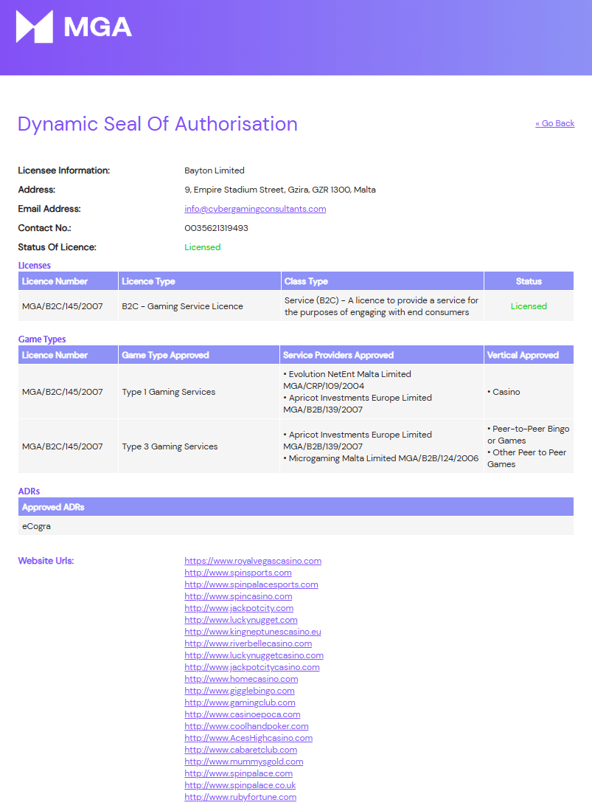Screen dimensions: 592x811
Task: Click the Licensed cell in Licenses table
Action: (x=529, y=306)
